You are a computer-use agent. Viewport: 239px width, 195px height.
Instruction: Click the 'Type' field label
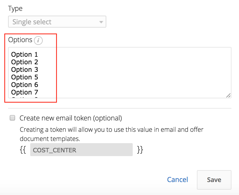(x=15, y=9)
